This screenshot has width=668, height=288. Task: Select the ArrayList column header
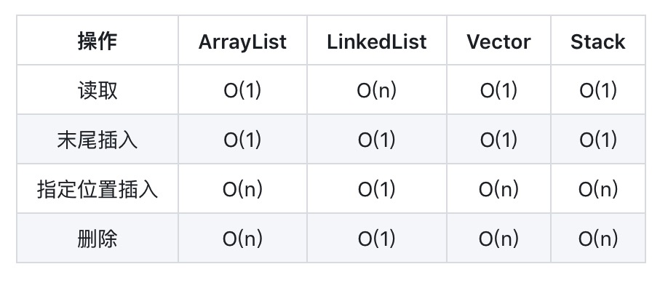tap(242, 41)
